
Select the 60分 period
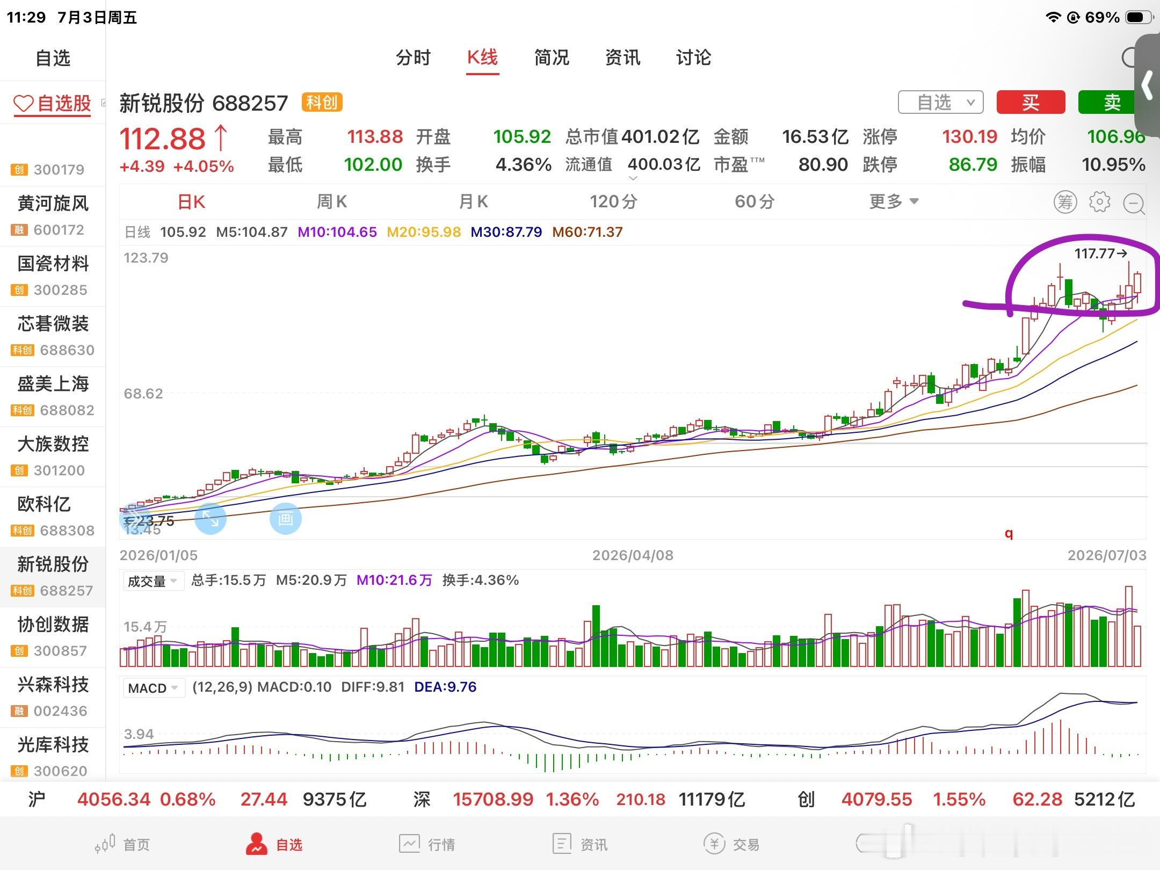click(x=755, y=202)
